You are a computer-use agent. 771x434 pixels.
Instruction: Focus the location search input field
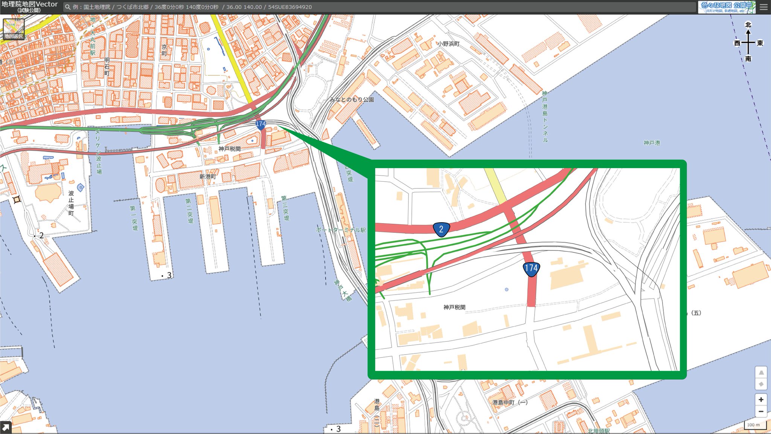point(380,7)
